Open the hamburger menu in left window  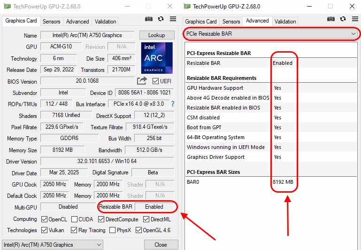pos(173,19)
